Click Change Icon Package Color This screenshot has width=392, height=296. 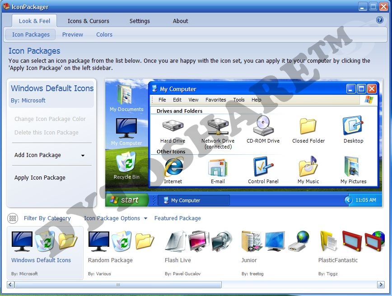50,119
